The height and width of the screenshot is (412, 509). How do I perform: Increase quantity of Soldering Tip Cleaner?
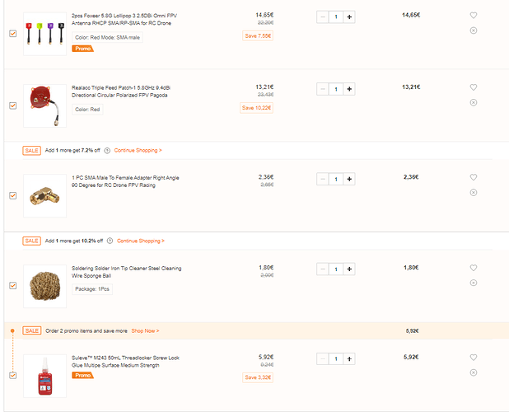[x=349, y=269]
